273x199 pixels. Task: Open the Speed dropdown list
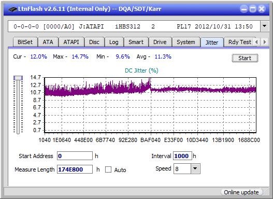pyautogui.click(x=195, y=168)
